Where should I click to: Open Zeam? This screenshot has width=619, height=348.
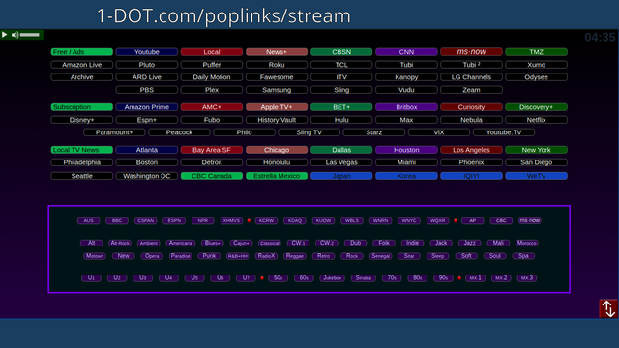click(471, 90)
